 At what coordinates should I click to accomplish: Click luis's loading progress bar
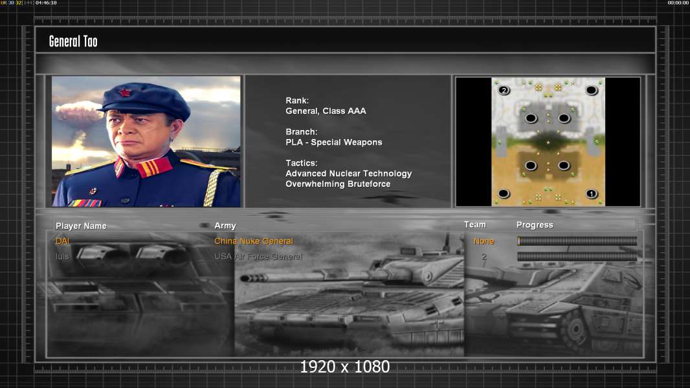coord(577,257)
